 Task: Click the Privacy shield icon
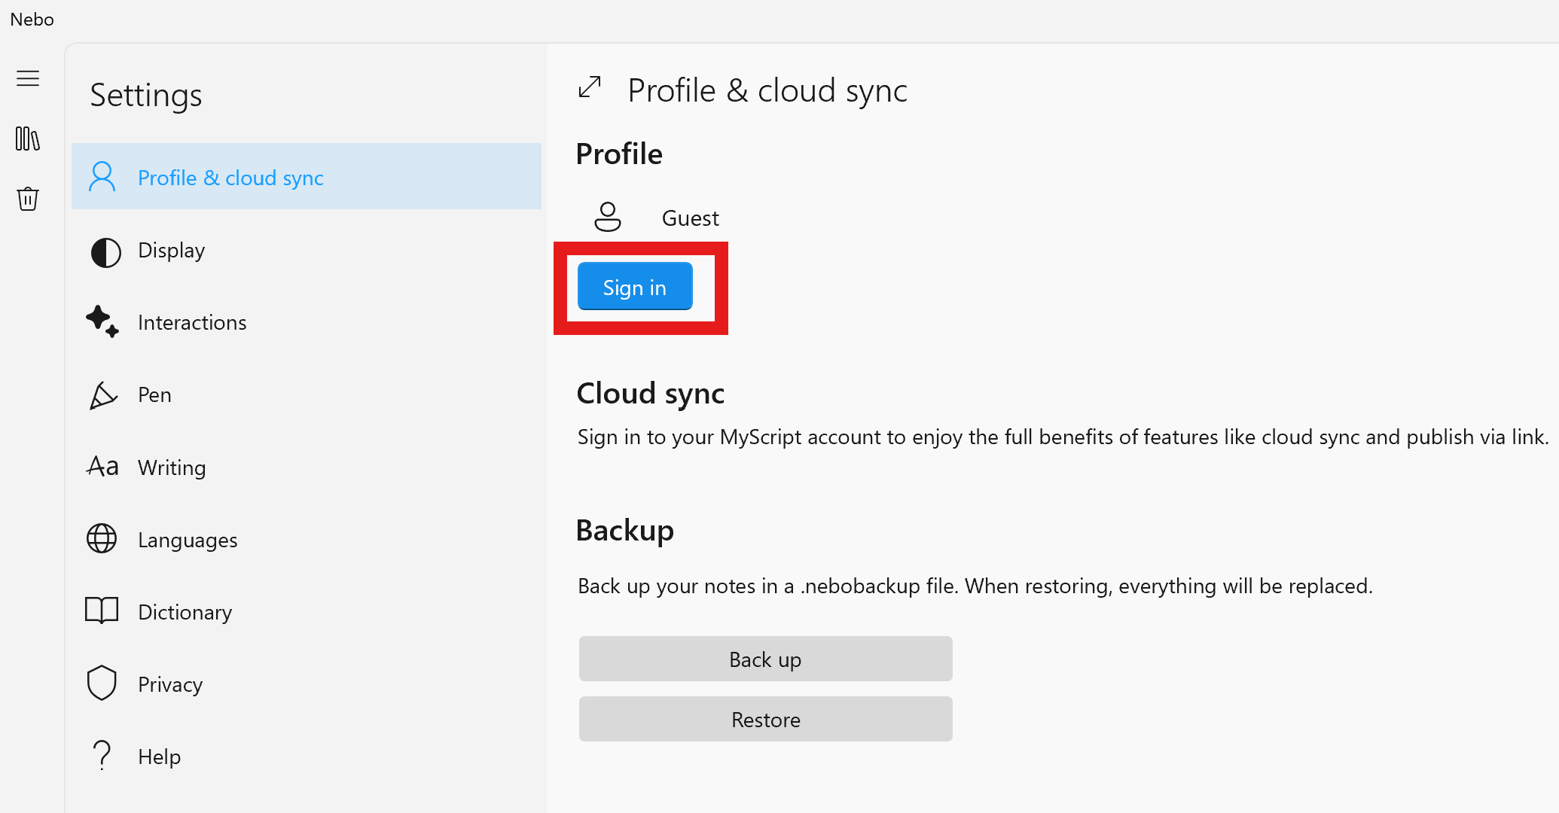coord(102,683)
